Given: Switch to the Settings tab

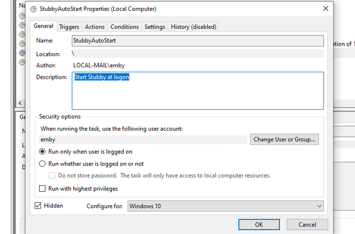Looking at the screenshot, I should [x=155, y=27].
